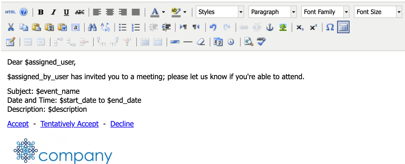
Task: Insert an anchor with the anchor icon
Action: click(x=270, y=27)
